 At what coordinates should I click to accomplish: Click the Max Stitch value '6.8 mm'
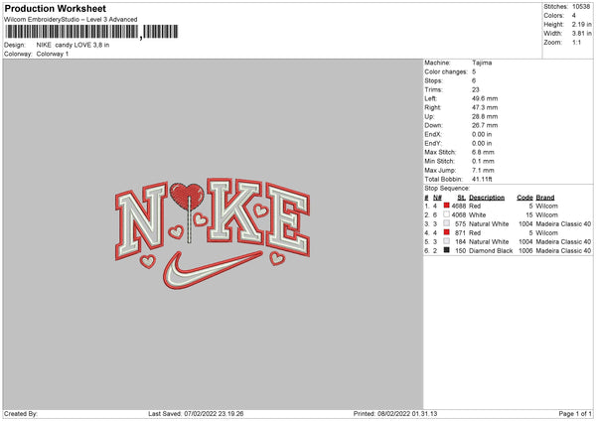point(483,152)
